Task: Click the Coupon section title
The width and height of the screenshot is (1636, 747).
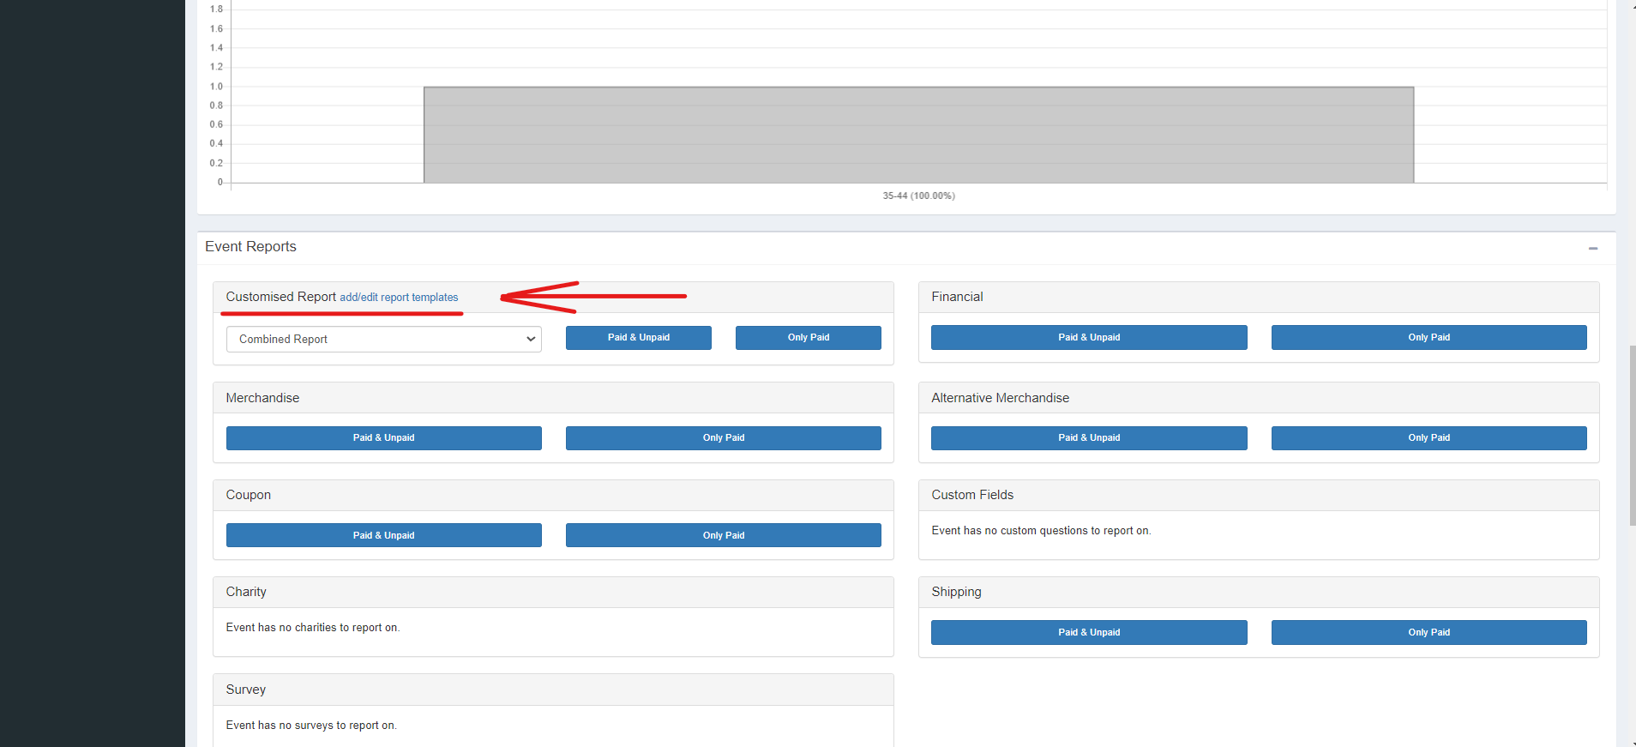Action: click(x=248, y=495)
